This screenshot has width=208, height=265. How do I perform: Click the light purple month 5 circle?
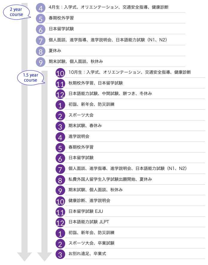41,19
